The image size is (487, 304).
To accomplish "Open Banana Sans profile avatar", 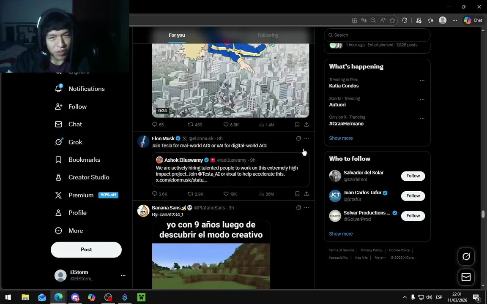I will 143,211.
